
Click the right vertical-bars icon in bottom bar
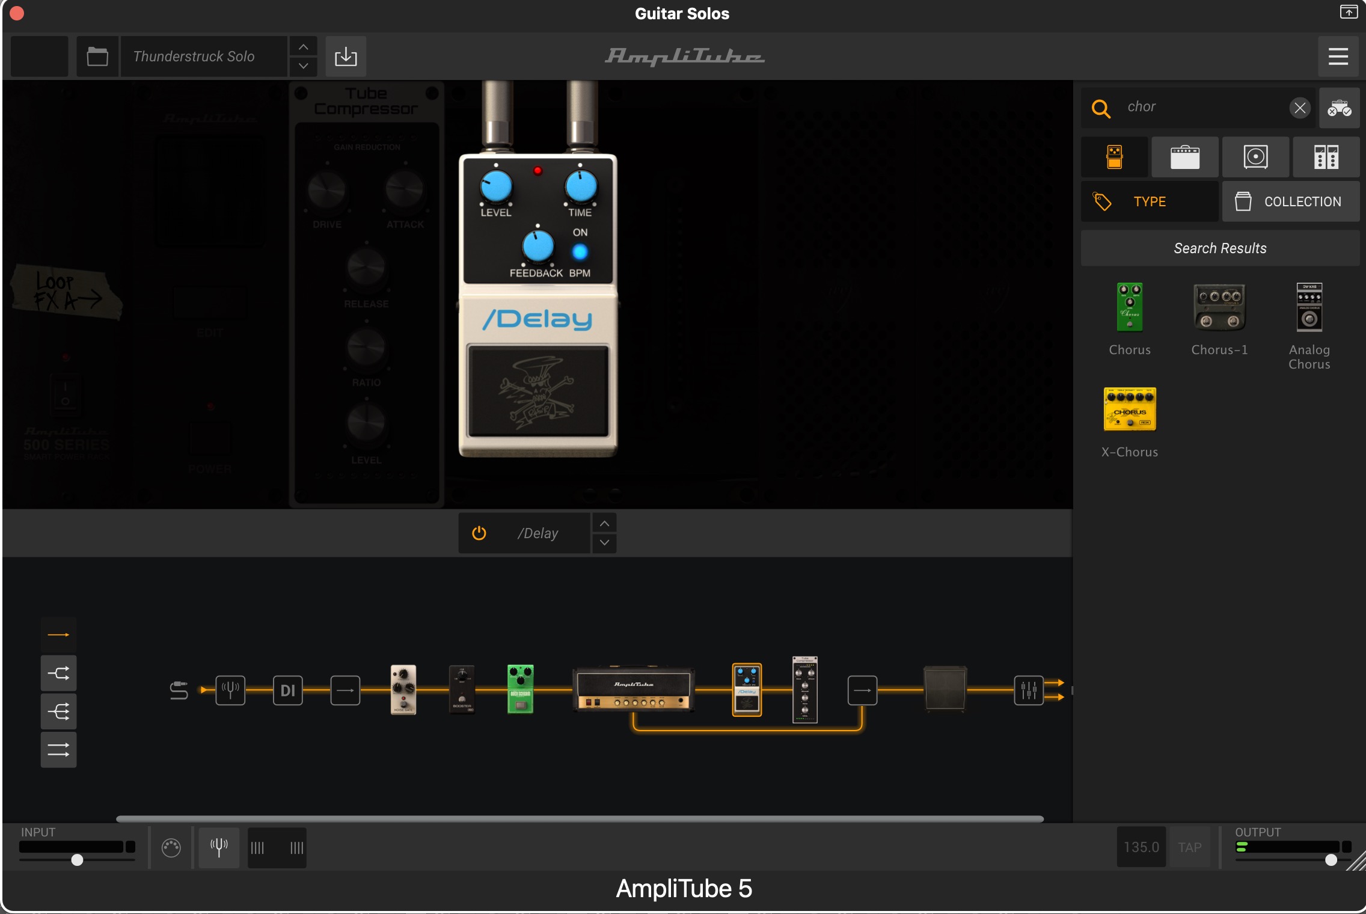pos(297,848)
